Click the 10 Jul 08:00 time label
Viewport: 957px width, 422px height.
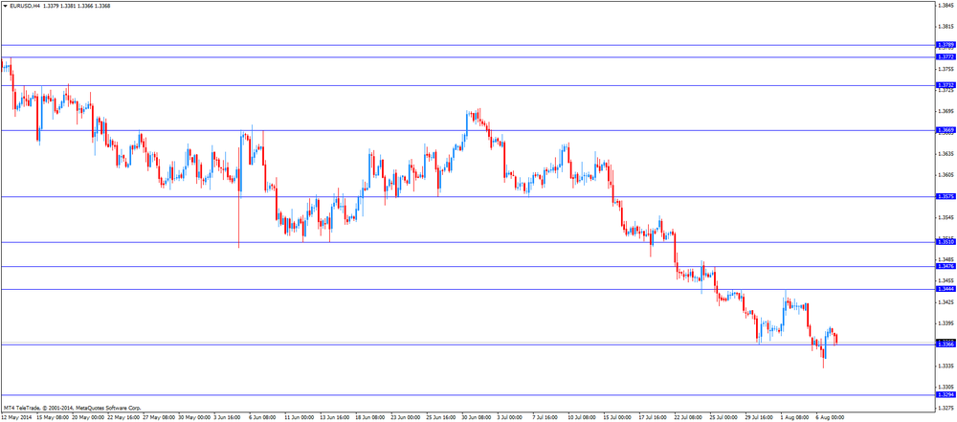pyautogui.click(x=584, y=417)
